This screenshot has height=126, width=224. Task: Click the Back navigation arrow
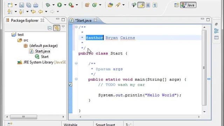41,12
